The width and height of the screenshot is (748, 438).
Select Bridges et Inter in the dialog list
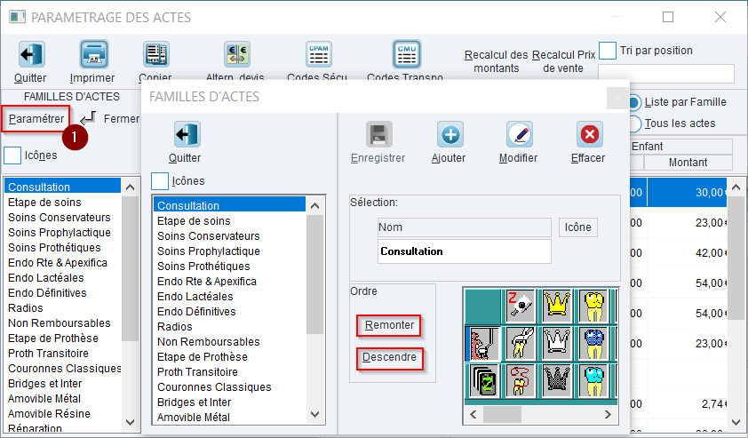click(229, 402)
